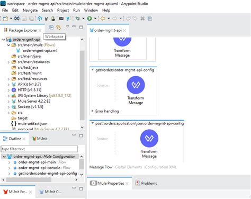Switch to Message Flow editor tab

pyautogui.click(x=101, y=167)
